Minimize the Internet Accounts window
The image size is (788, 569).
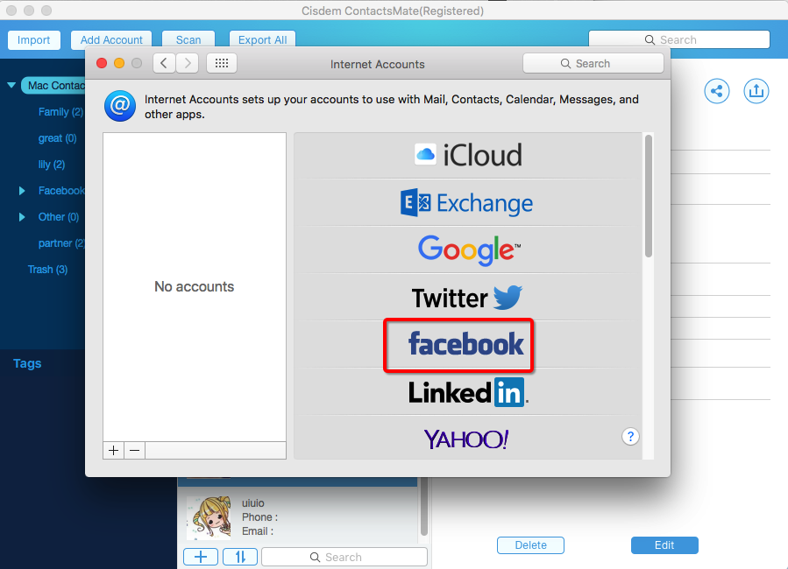(119, 63)
